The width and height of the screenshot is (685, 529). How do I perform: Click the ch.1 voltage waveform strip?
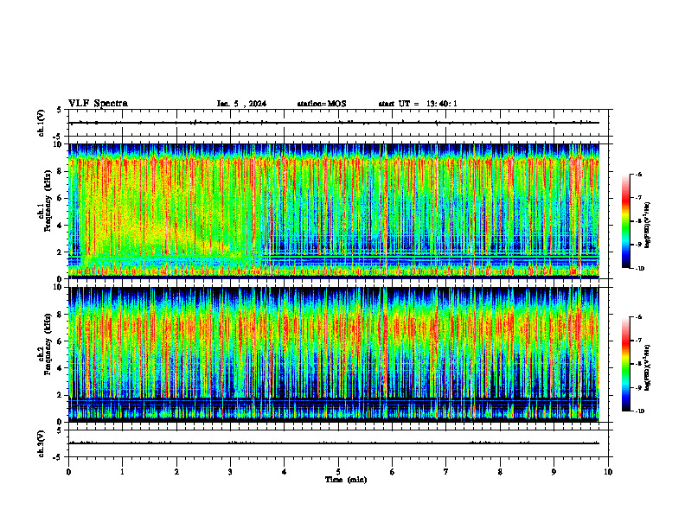click(340, 123)
